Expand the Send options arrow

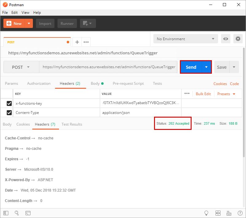click(x=206, y=67)
